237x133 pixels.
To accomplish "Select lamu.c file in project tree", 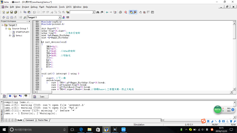I will point(19,35).
